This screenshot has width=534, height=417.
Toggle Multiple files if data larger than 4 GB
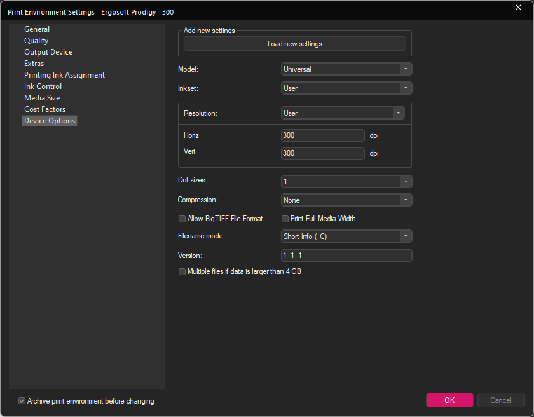[182, 271]
